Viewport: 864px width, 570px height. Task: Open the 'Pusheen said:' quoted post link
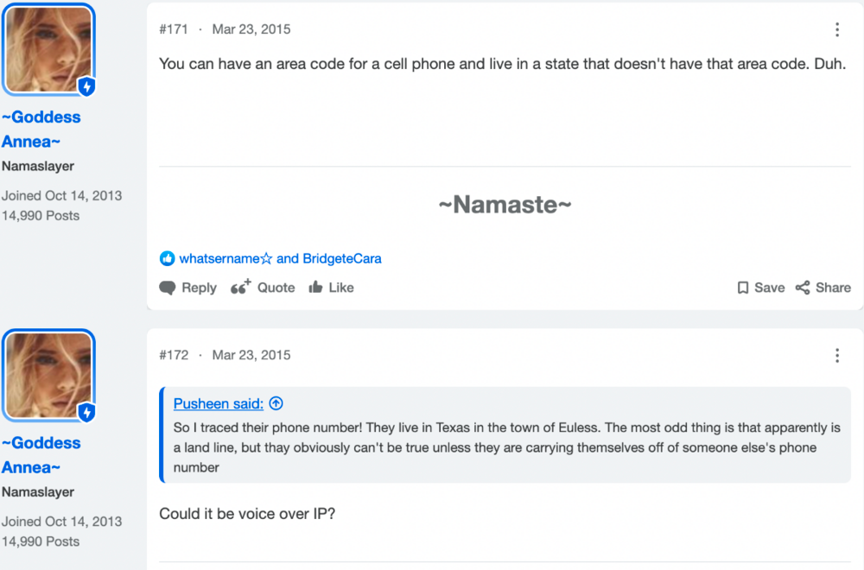219,403
